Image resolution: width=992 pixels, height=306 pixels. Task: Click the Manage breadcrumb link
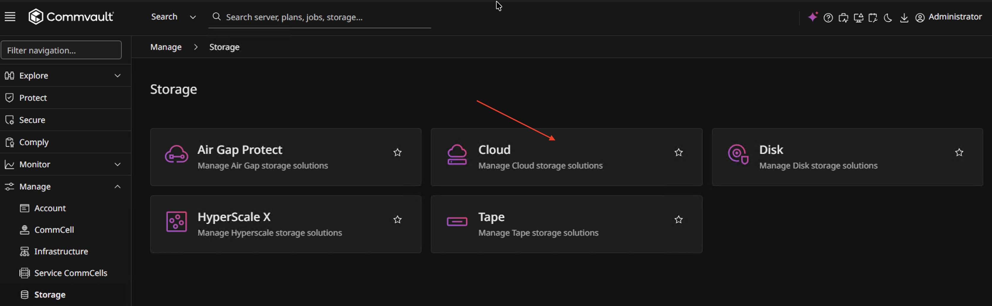click(x=166, y=47)
